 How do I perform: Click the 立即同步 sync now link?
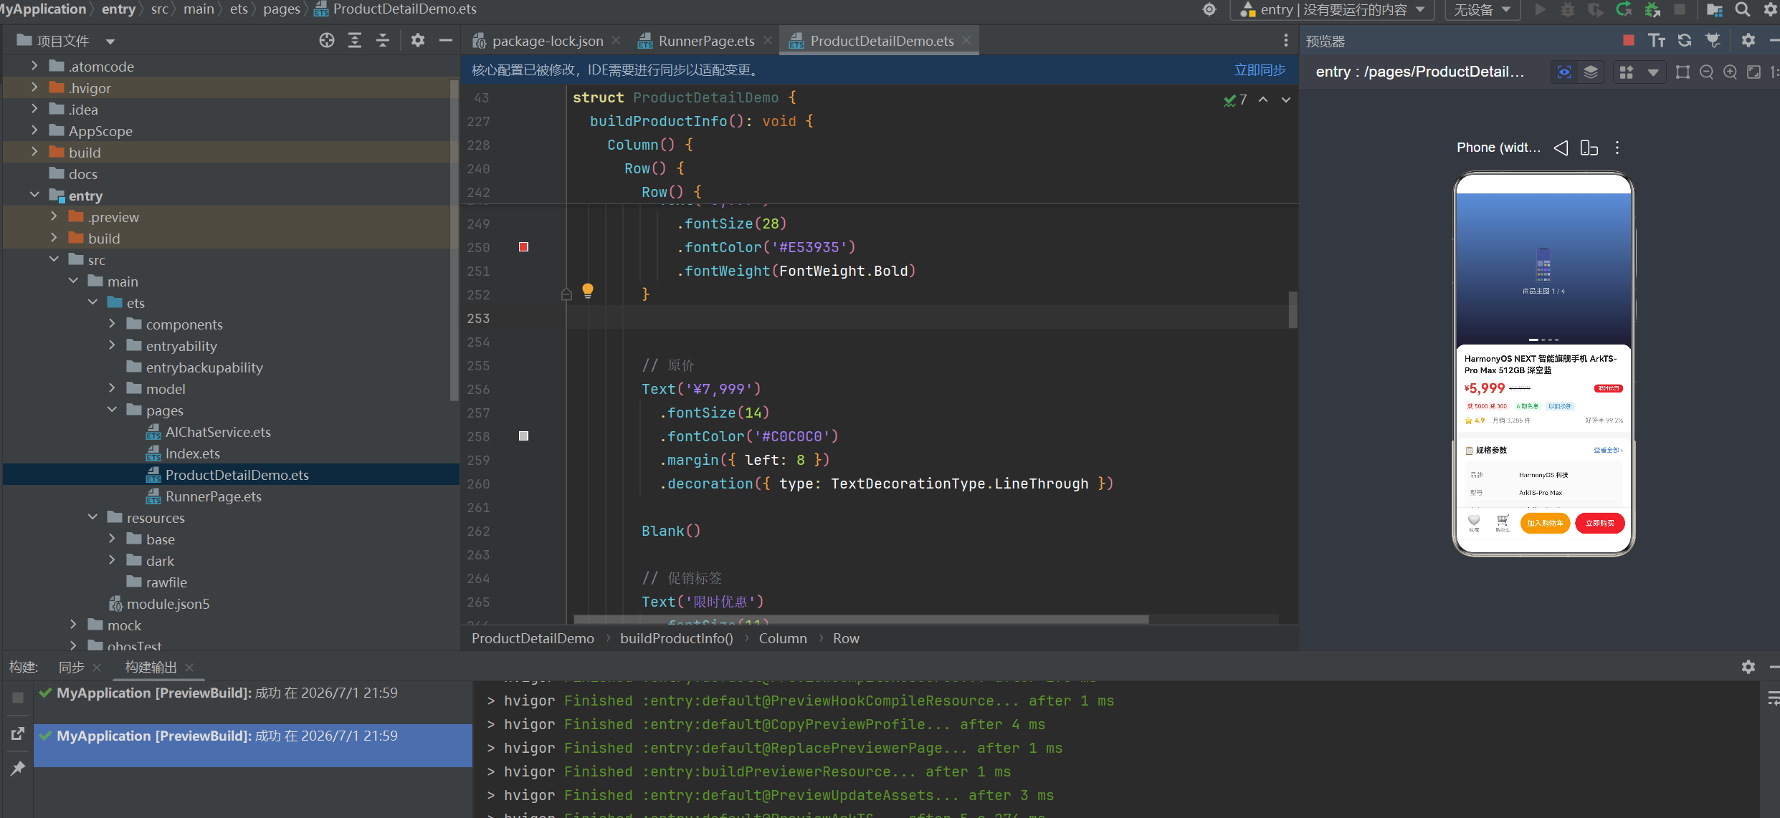[x=1260, y=70]
